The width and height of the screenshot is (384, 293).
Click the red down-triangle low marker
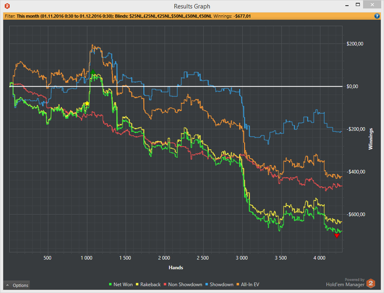[337, 235]
